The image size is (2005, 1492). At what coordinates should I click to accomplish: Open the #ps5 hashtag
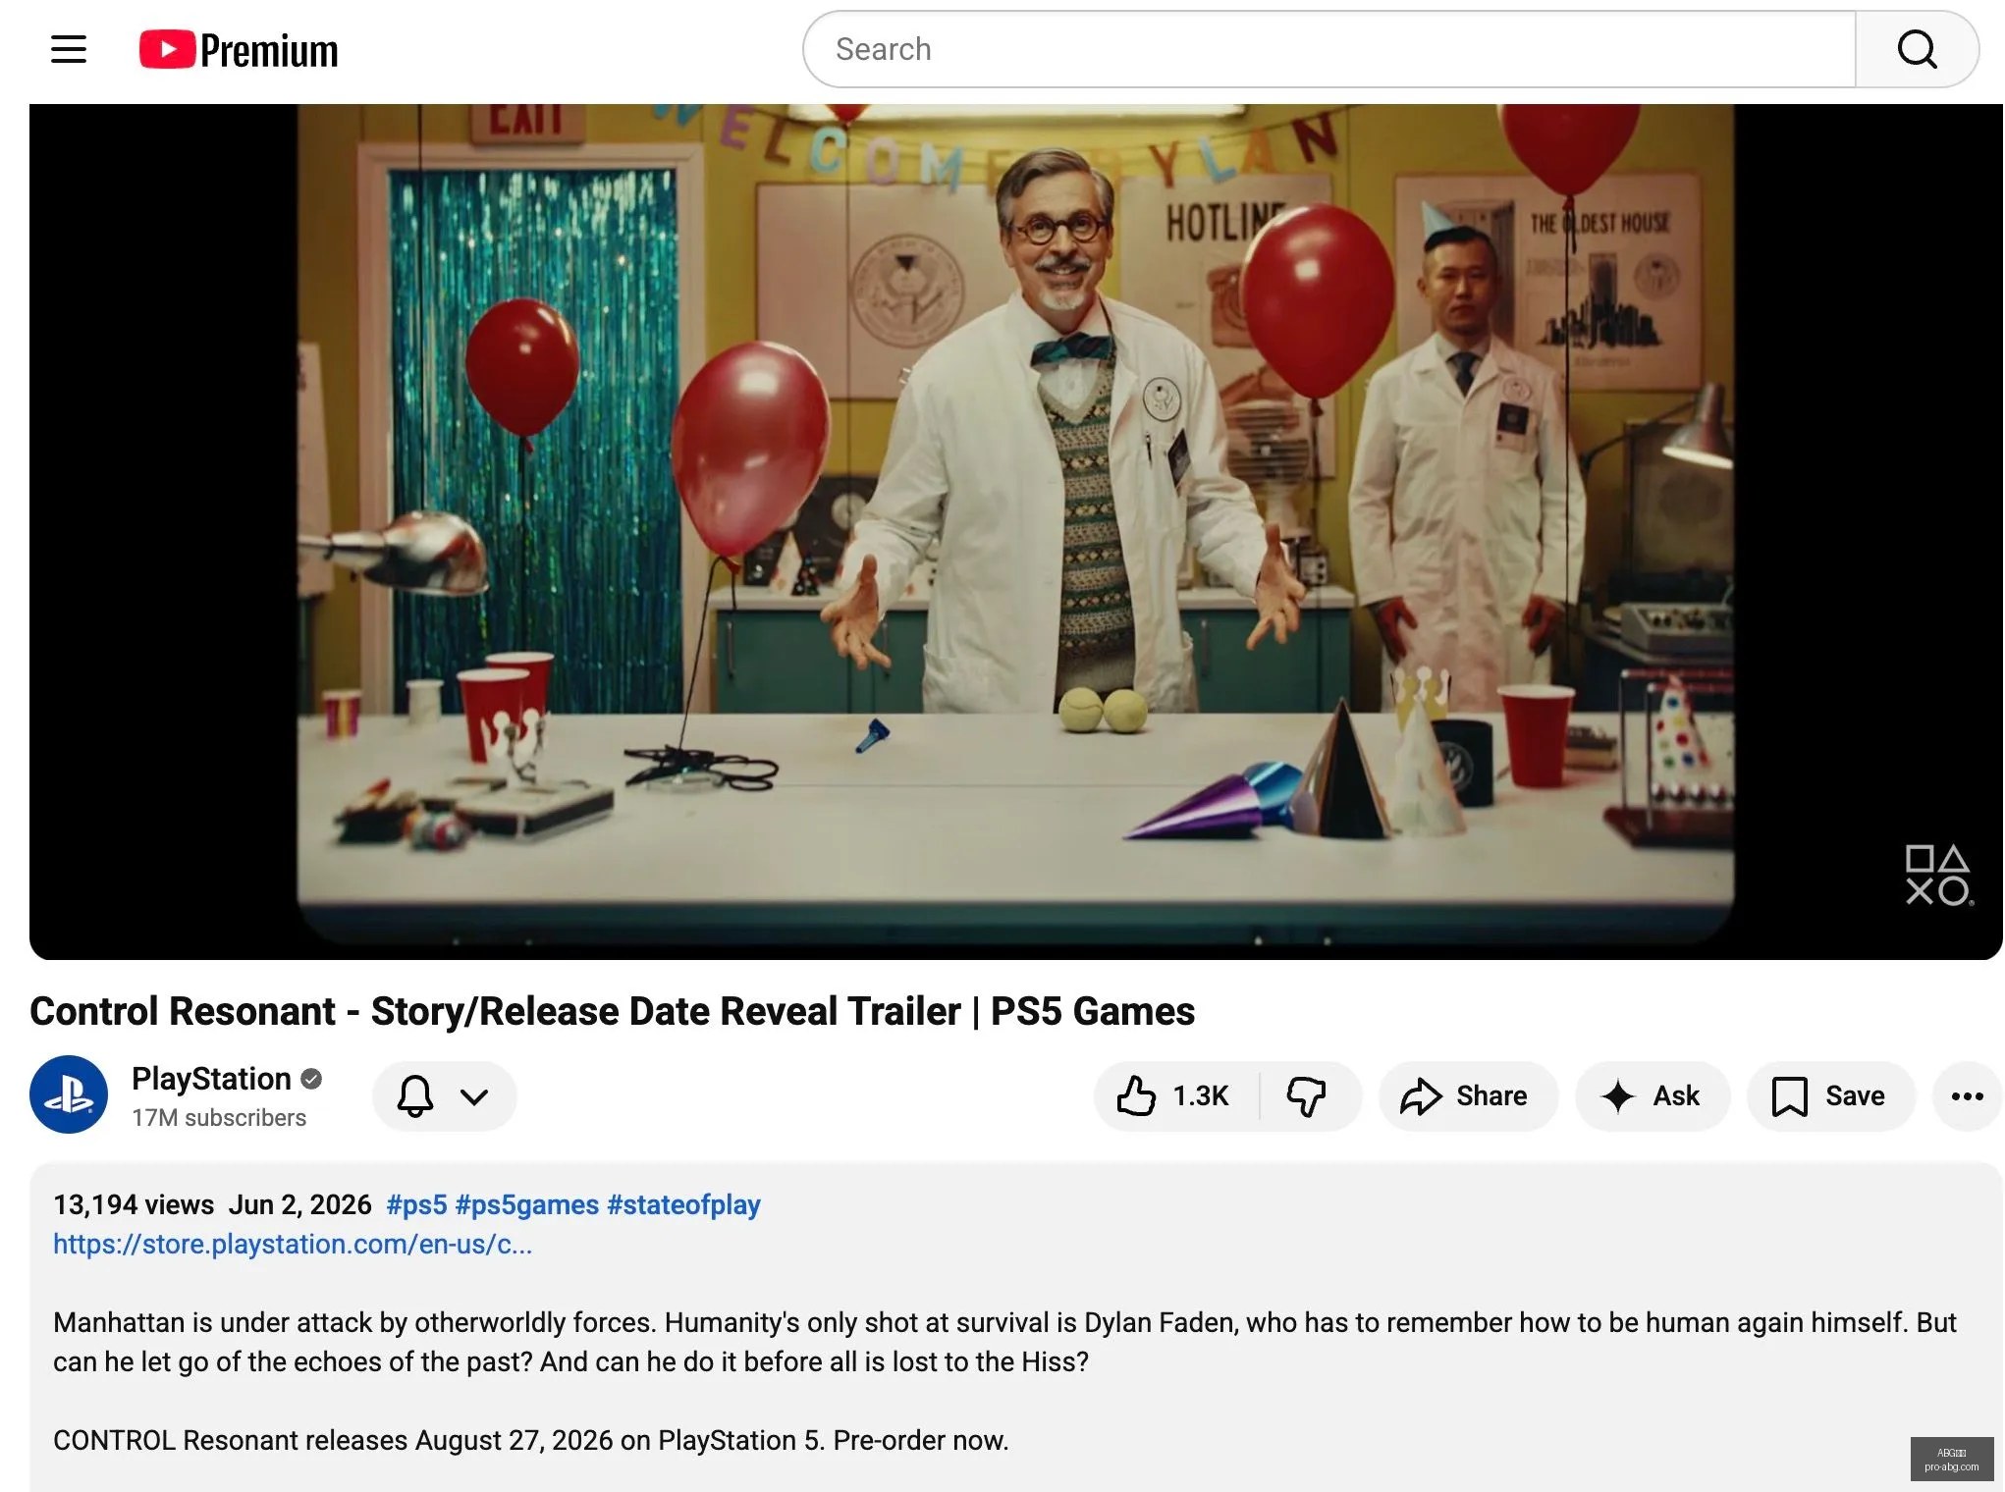pos(416,1204)
